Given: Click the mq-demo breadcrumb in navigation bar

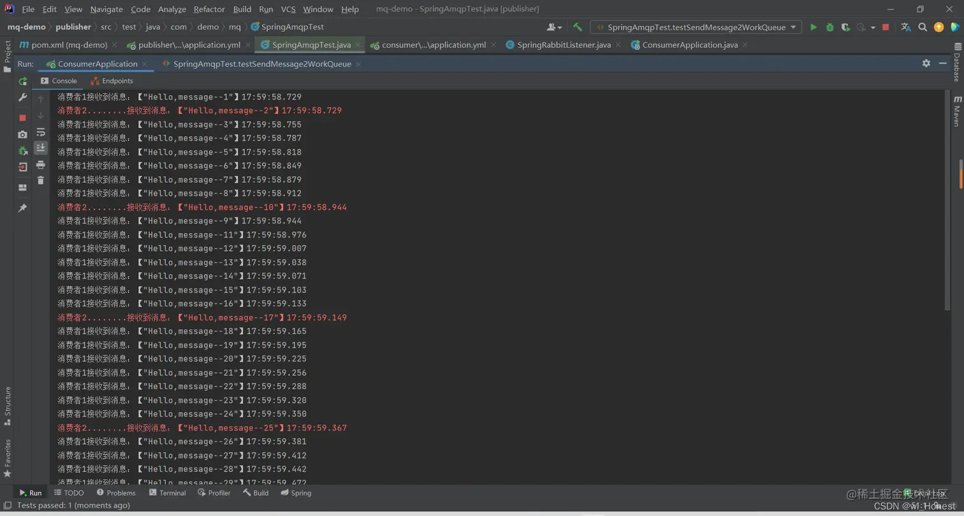Looking at the screenshot, I should (x=26, y=27).
